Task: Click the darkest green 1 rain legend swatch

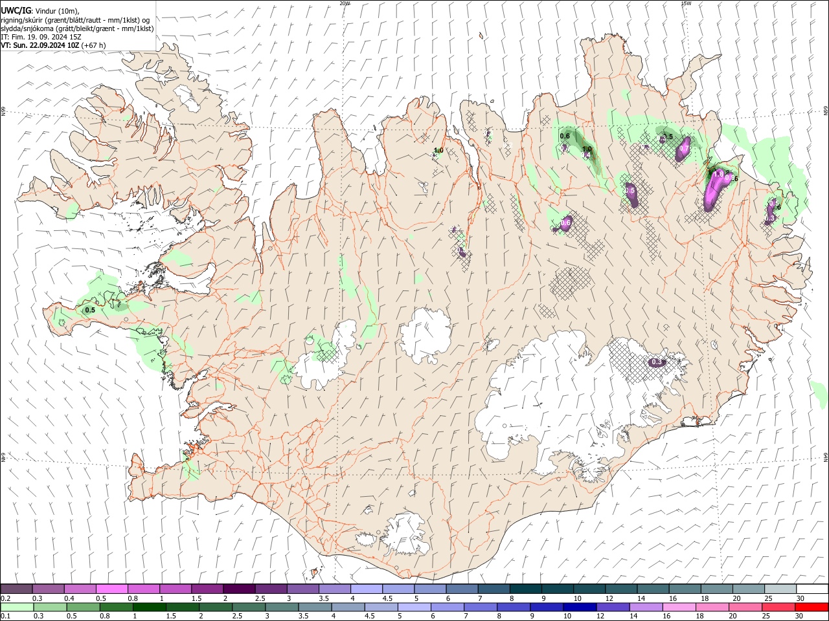Action: (150, 607)
